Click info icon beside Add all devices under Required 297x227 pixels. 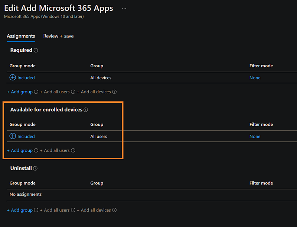tap(114, 92)
